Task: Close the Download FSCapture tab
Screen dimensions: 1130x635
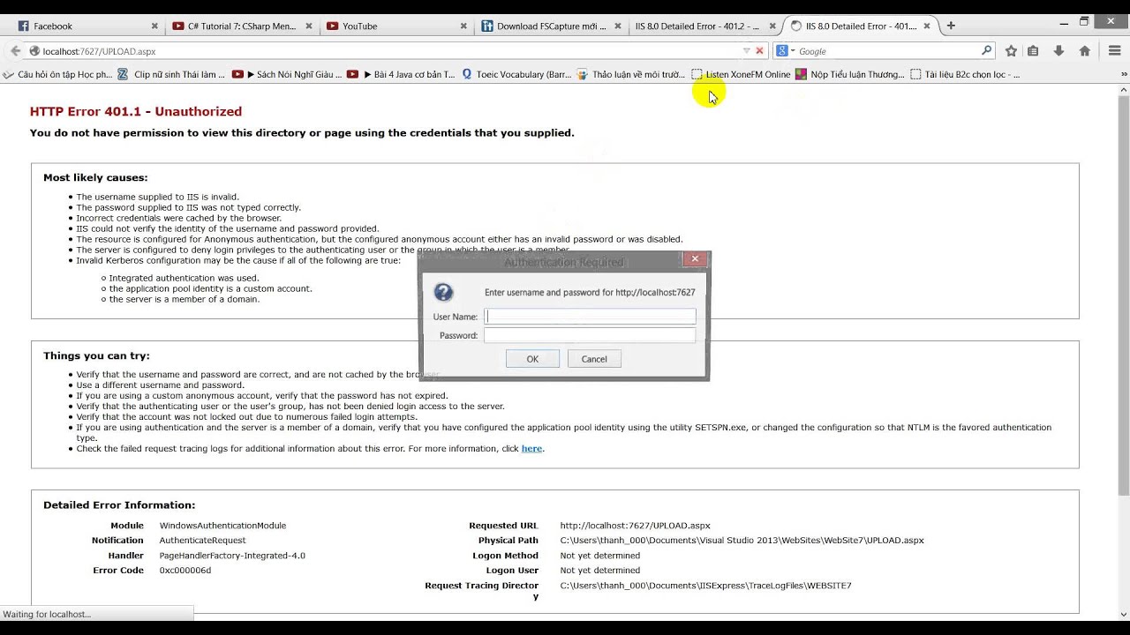Action: [617, 26]
